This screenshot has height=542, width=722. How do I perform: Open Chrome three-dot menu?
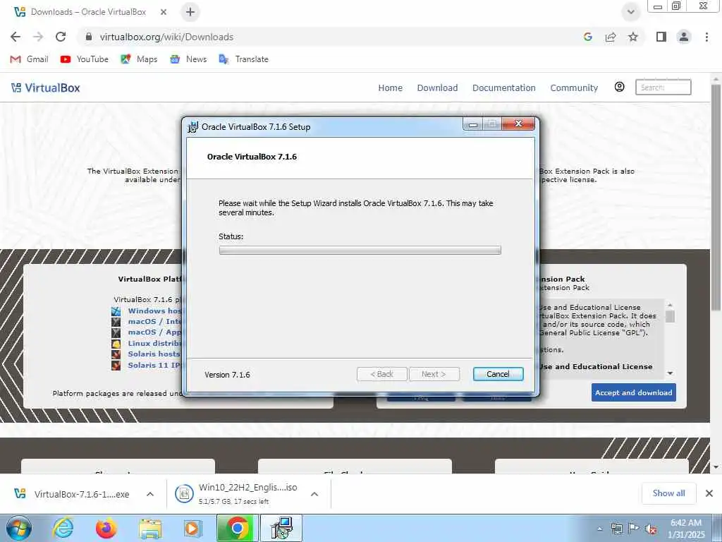(706, 37)
